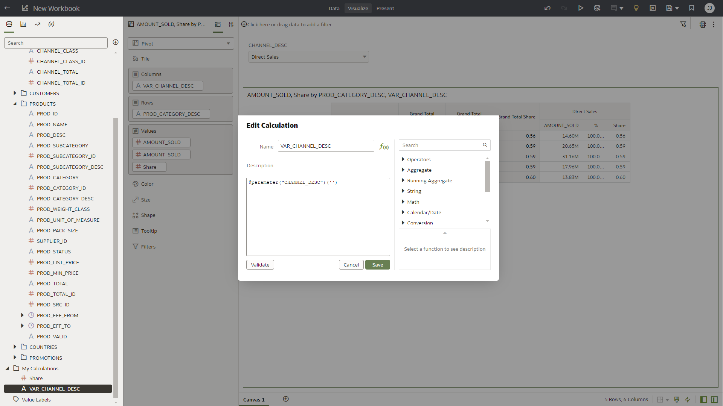Image resolution: width=723 pixels, height=406 pixels.
Task: Toggle the left data panel visibility
Action: pyautogui.click(x=703, y=400)
